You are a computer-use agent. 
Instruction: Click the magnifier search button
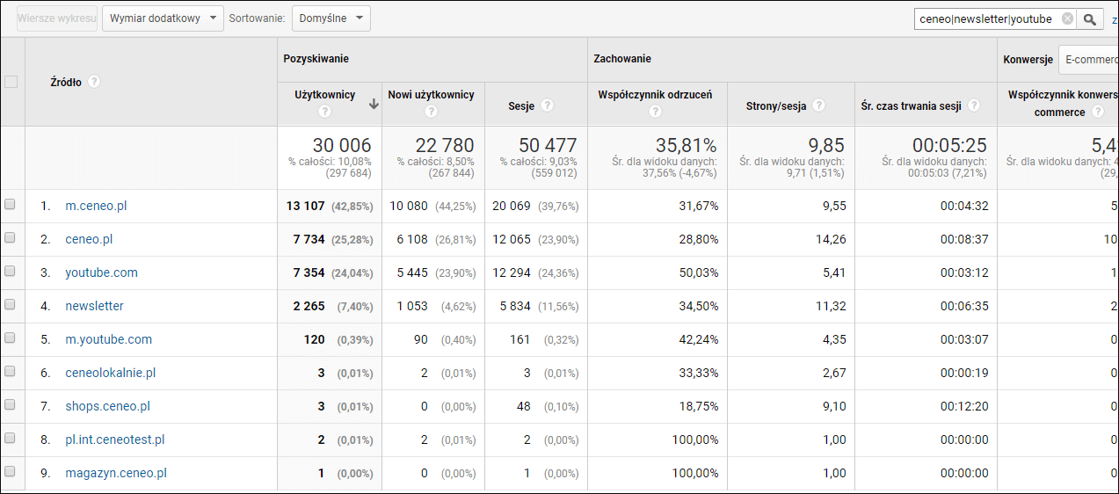point(1090,18)
